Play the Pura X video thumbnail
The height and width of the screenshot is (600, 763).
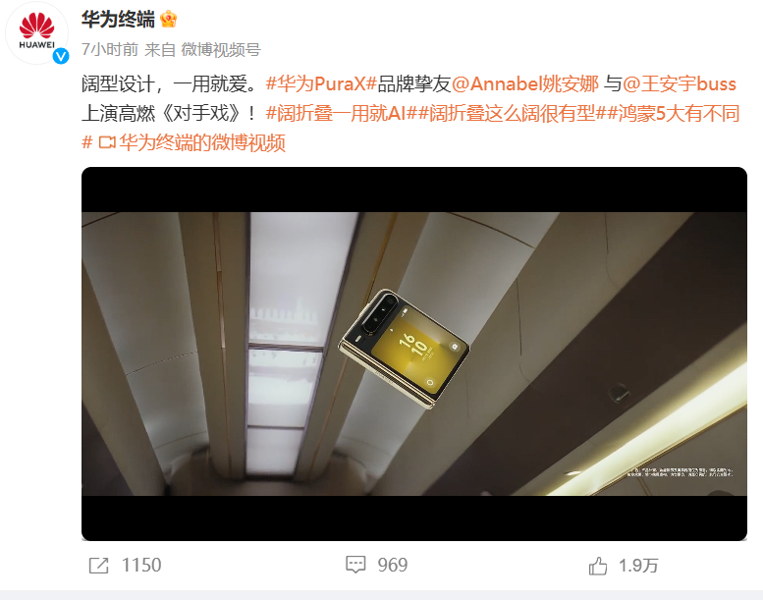[x=414, y=354]
